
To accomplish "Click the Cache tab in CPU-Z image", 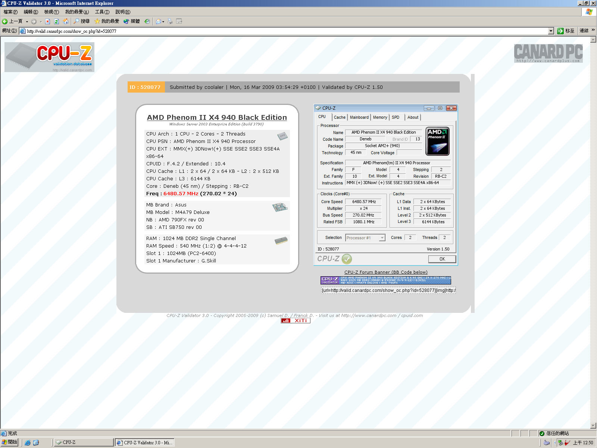I will [x=340, y=117].
